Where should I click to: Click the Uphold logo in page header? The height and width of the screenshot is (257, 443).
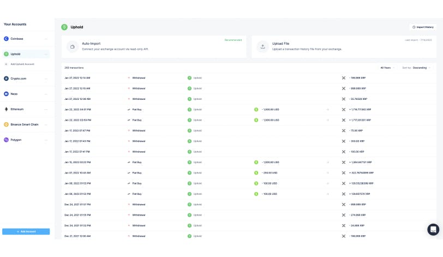click(x=64, y=27)
